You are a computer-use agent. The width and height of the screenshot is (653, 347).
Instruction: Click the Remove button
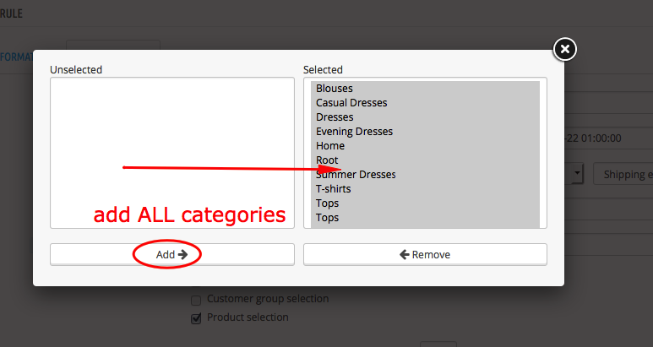(x=425, y=254)
